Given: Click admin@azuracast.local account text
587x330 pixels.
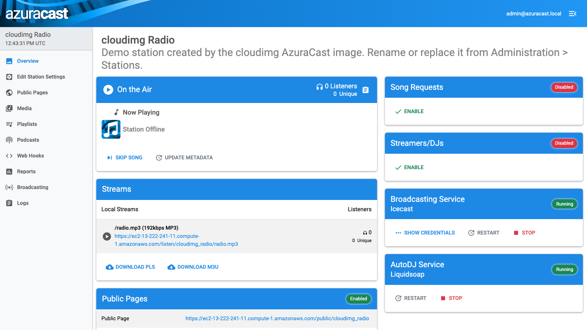Looking at the screenshot, I should tap(534, 14).
